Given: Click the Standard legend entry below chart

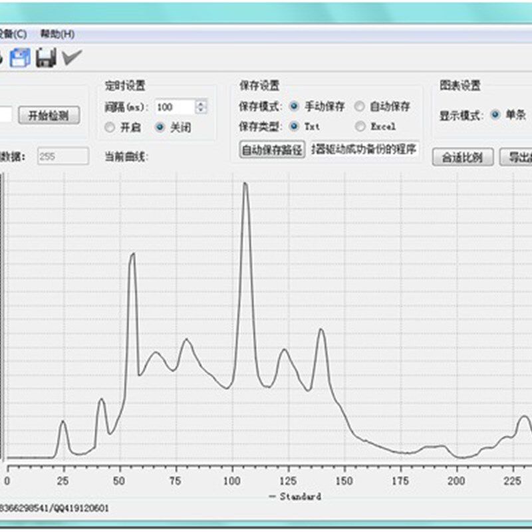Looking at the screenshot, I should click(295, 497).
